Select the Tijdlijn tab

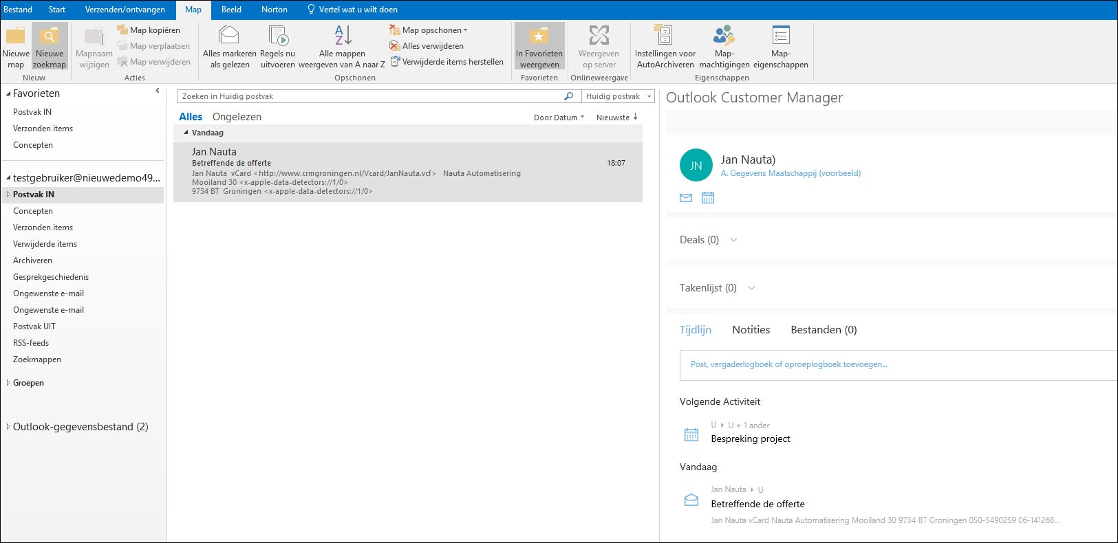click(696, 330)
